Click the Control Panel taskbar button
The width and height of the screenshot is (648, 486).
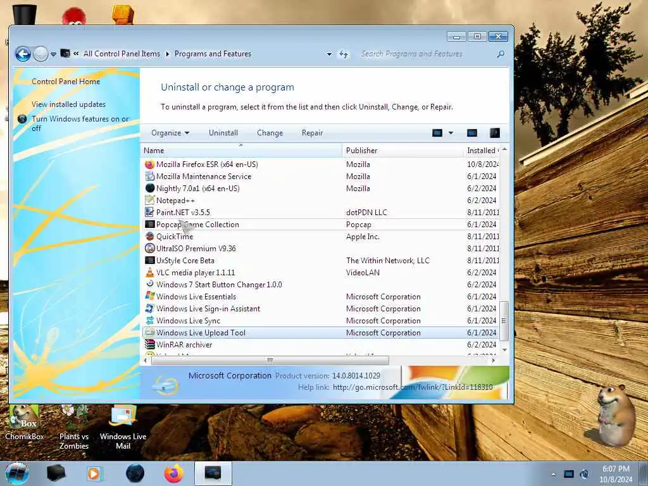coord(213,473)
